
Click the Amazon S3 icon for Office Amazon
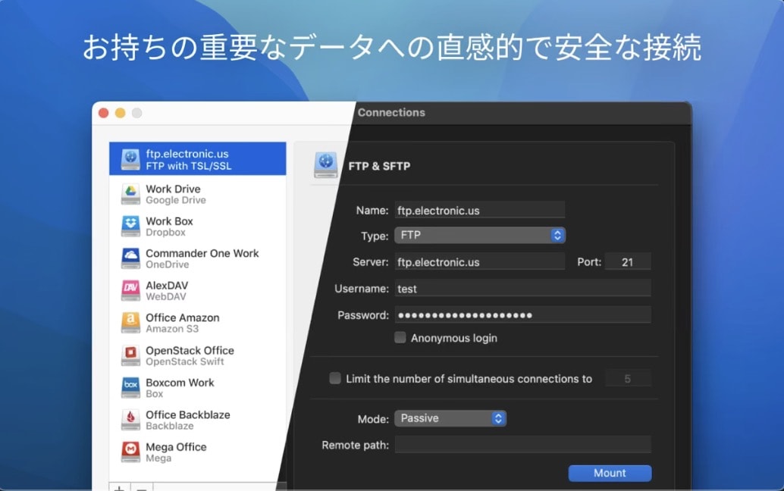[130, 324]
